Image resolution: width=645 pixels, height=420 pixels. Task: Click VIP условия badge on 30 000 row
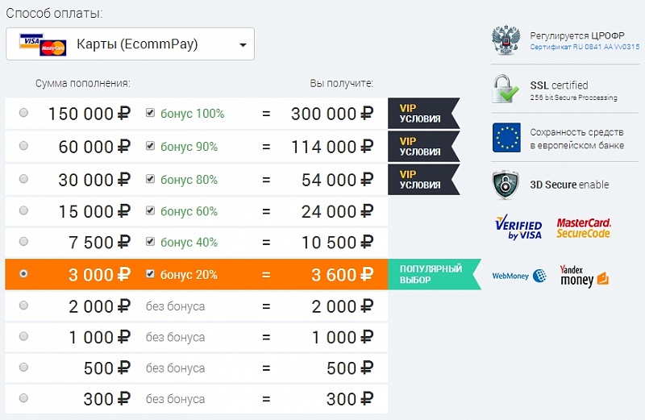(424, 180)
